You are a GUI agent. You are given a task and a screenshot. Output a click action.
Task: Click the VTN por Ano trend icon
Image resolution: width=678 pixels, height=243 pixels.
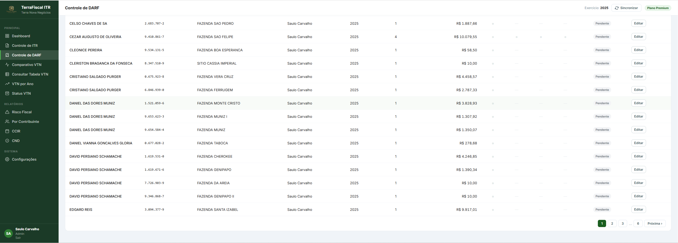(x=7, y=84)
